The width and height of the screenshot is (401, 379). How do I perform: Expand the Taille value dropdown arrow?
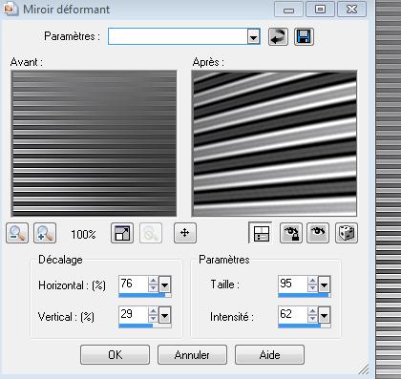[324, 284]
